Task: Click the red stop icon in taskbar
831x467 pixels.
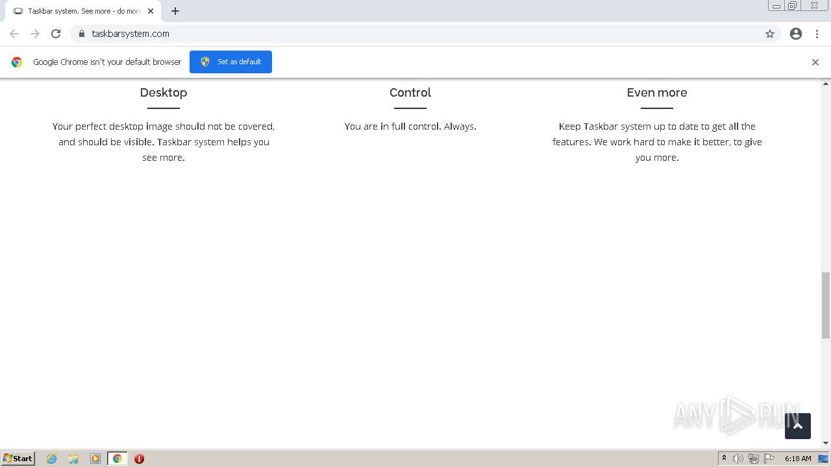Action: 139,459
